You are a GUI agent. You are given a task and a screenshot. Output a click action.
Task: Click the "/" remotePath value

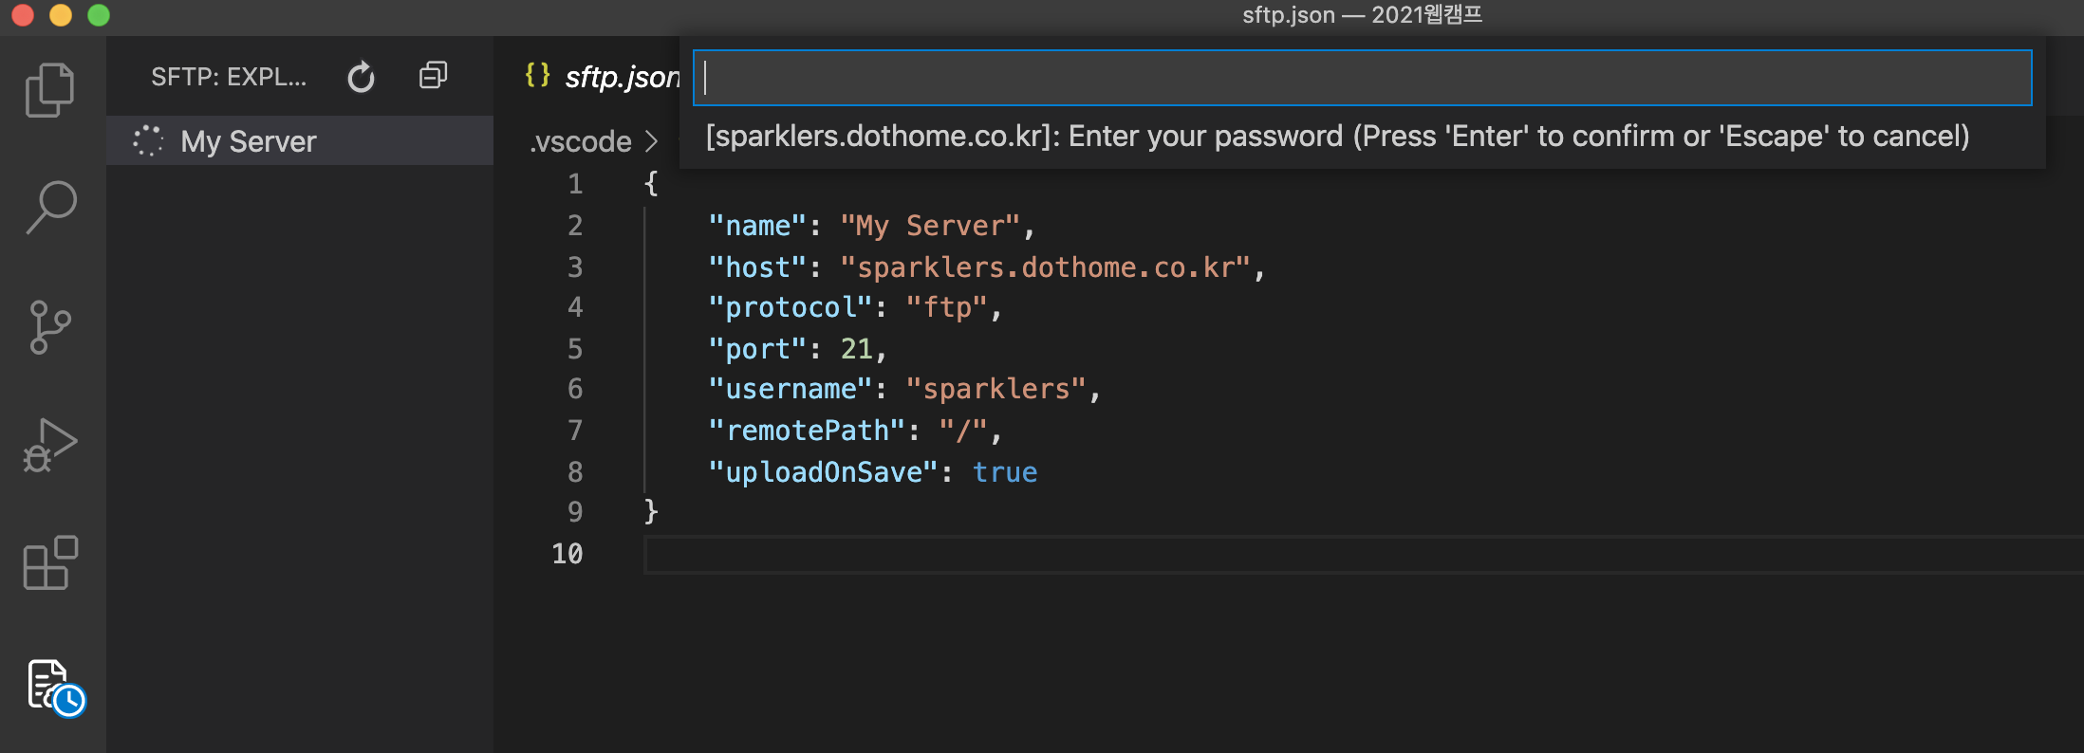pyautogui.click(x=963, y=431)
